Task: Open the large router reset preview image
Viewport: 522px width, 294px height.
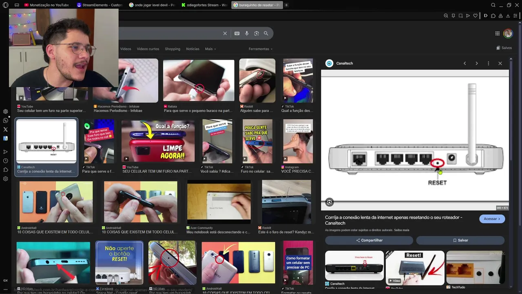Action: coord(415,140)
